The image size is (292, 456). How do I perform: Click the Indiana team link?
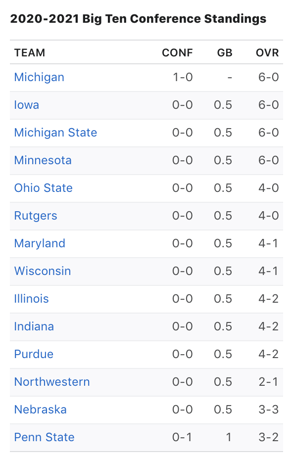click(x=34, y=326)
